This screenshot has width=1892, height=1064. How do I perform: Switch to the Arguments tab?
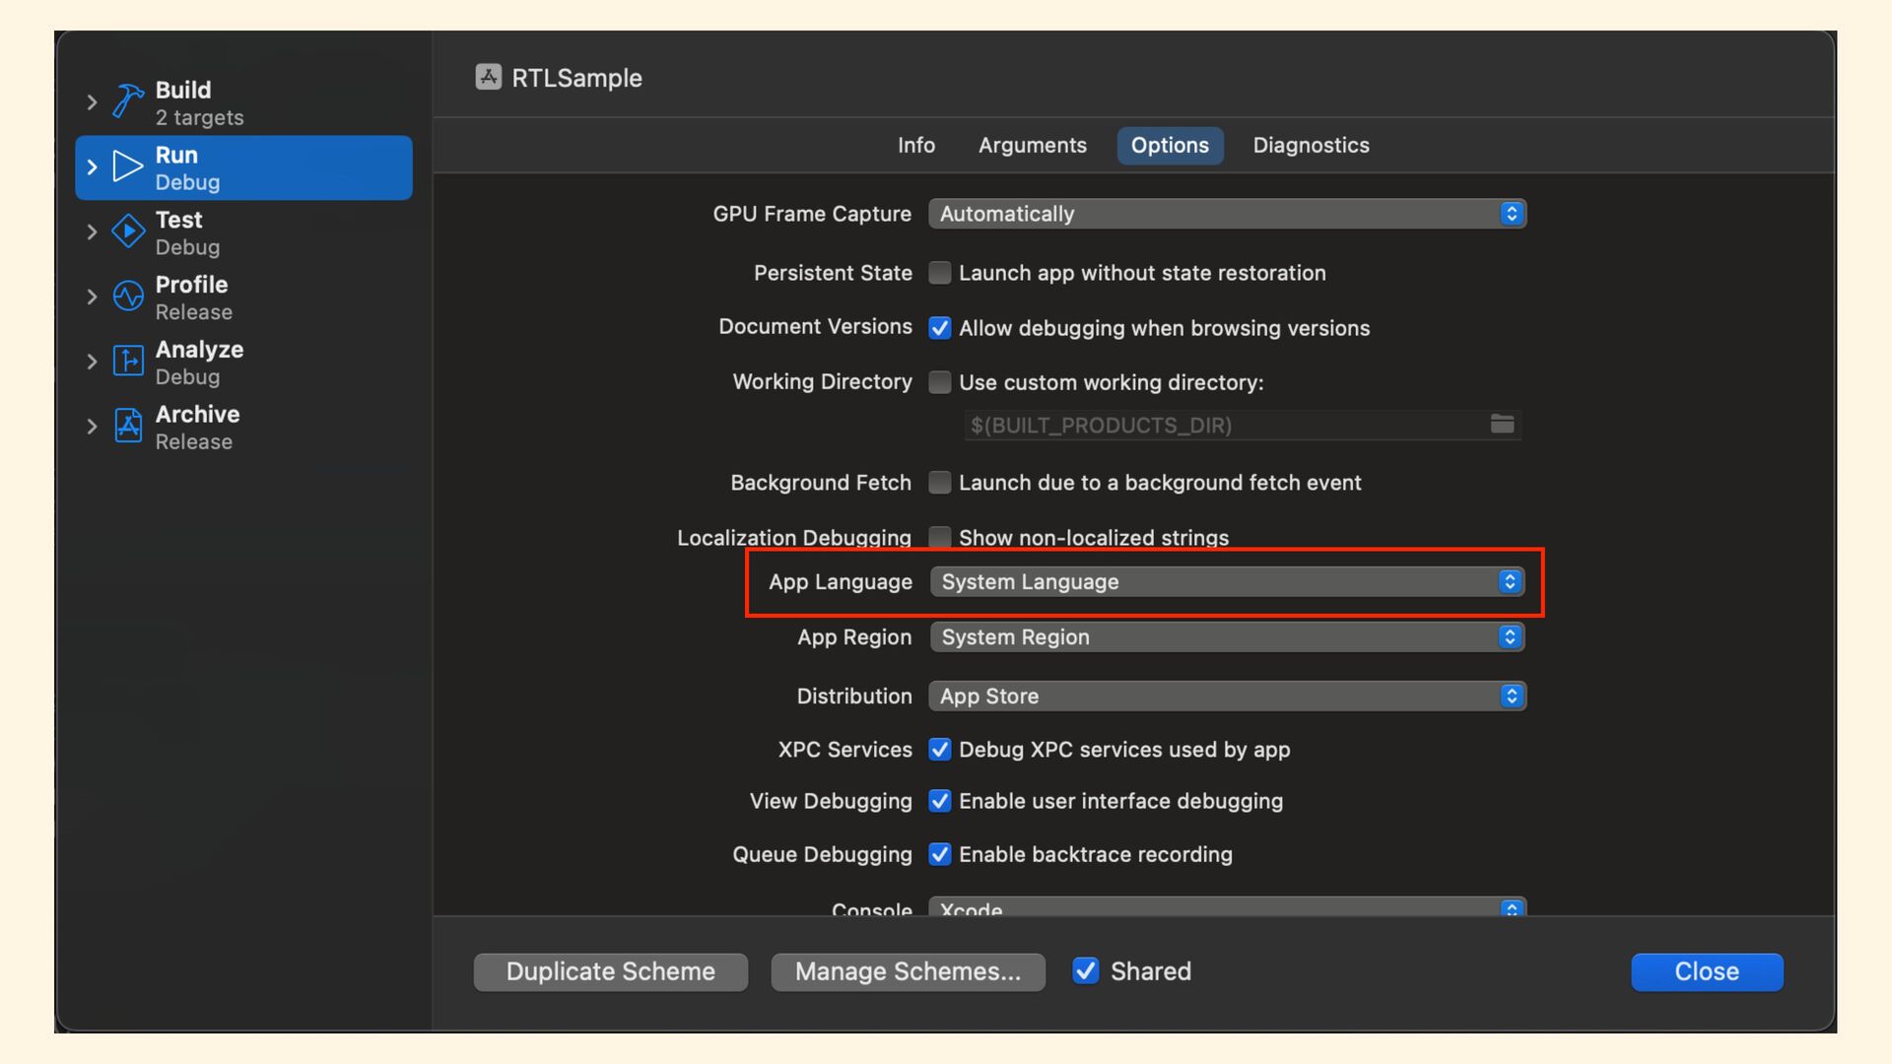click(x=1032, y=145)
